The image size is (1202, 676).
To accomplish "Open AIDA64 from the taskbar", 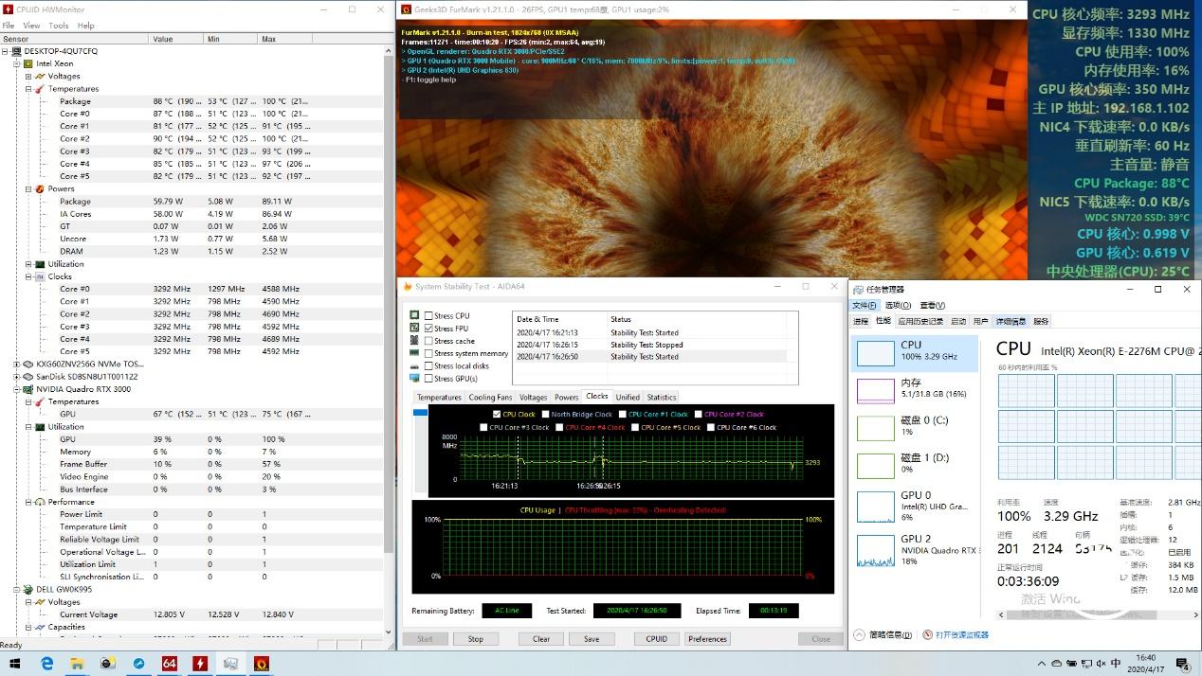I will point(170,664).
